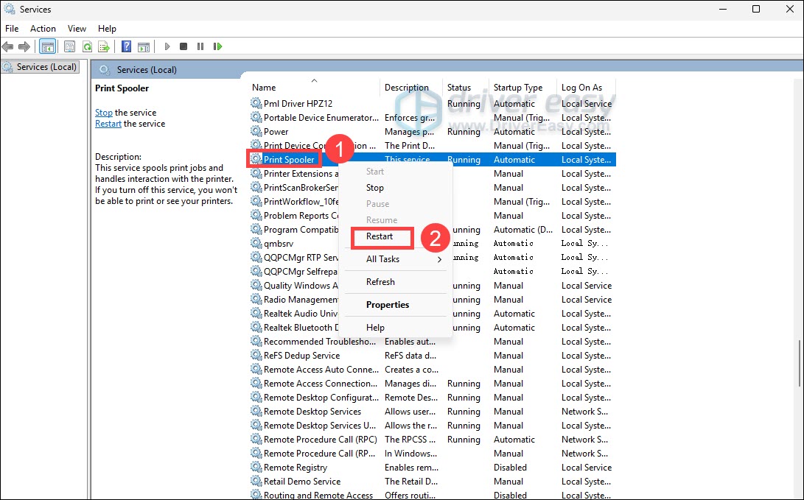Sort by the Startup Type column header

522,88
